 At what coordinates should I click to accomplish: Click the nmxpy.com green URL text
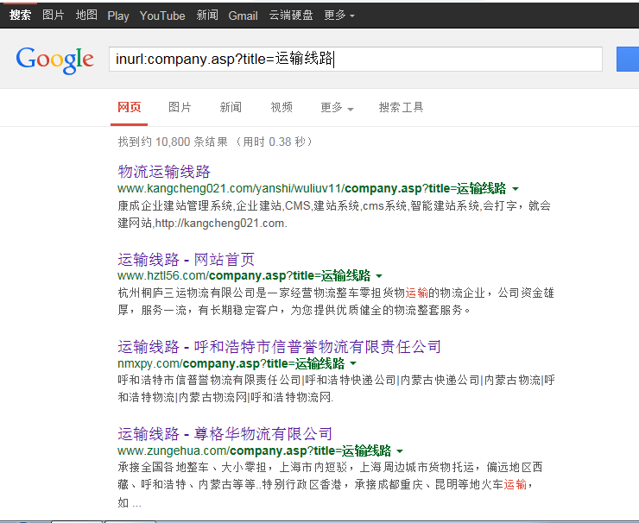tap(231, 363)
